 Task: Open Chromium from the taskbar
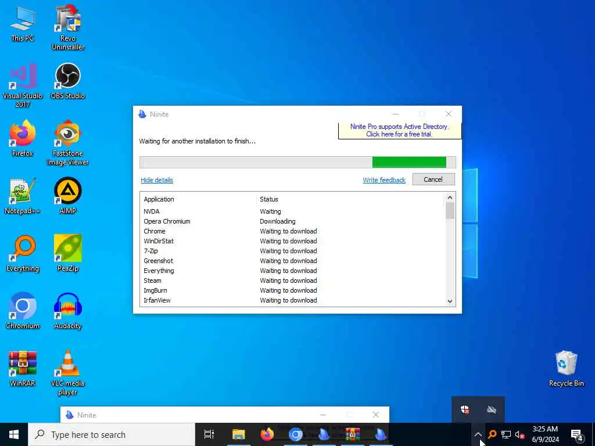pos(296,434)
